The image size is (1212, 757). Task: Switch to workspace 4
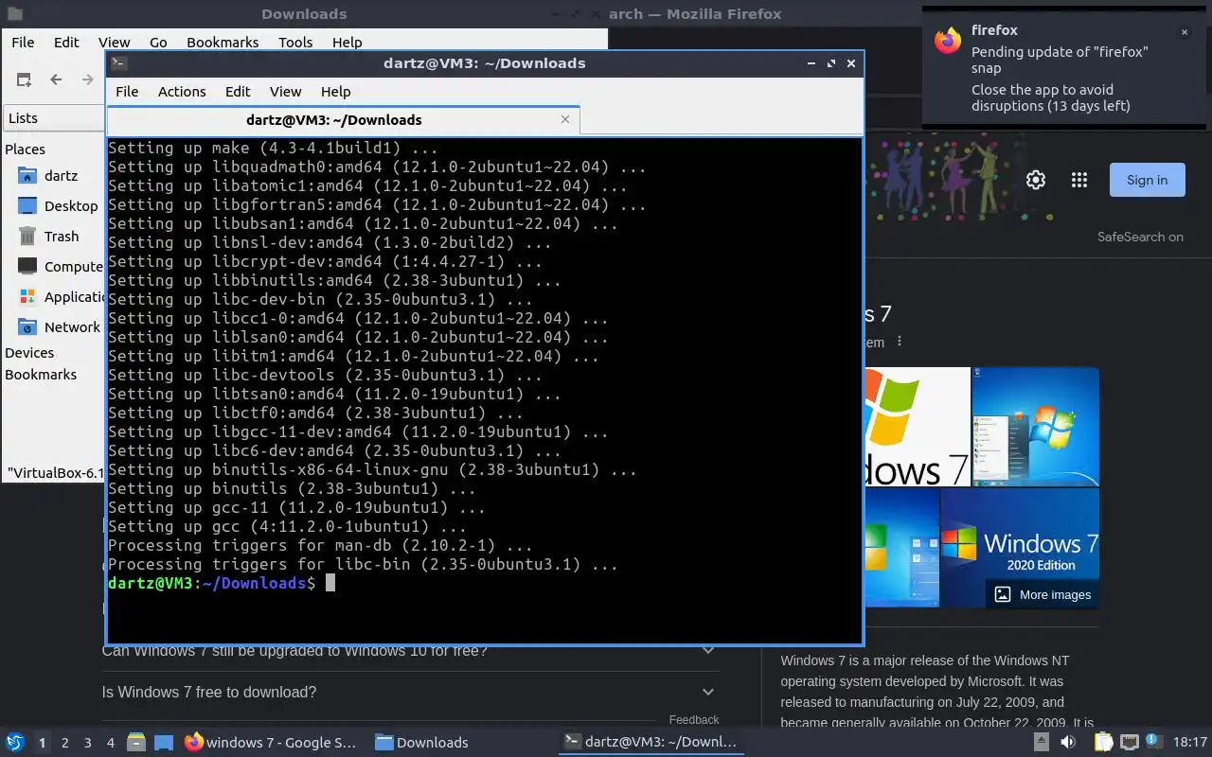click(x=111, y=743)
